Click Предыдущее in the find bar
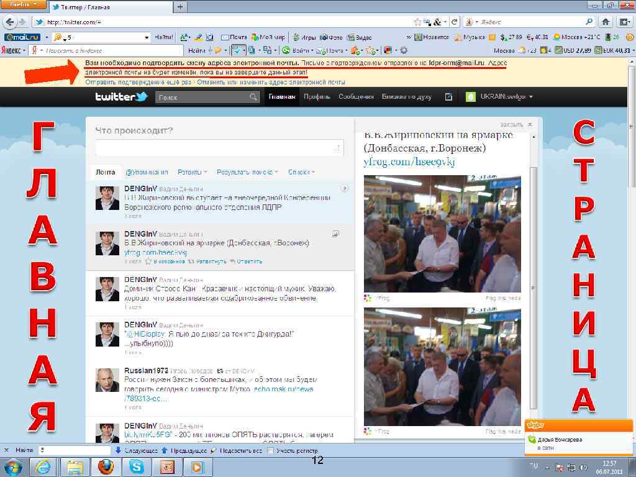The height and width of the screenshot is (477, 636). [184, 450]
